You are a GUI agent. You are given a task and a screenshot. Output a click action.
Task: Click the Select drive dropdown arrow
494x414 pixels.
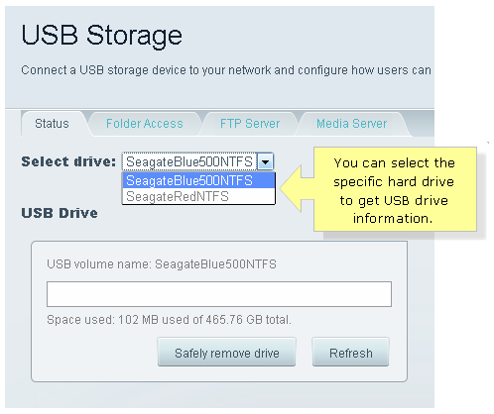265,161
